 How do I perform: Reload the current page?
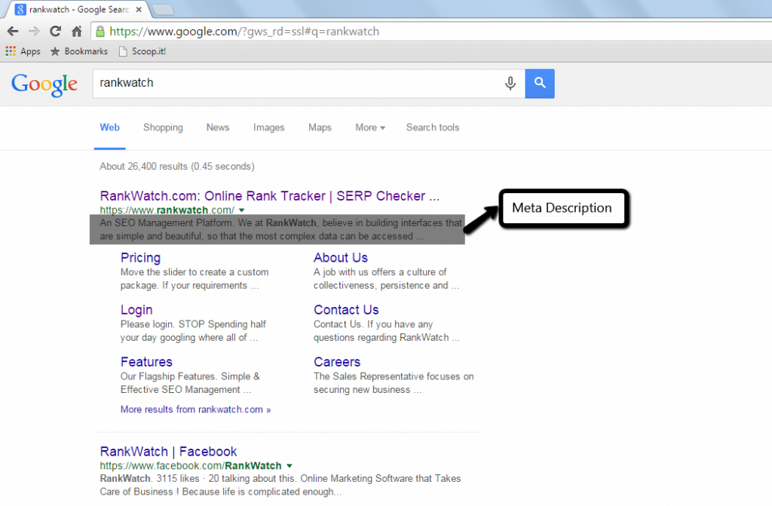point(55,32)
